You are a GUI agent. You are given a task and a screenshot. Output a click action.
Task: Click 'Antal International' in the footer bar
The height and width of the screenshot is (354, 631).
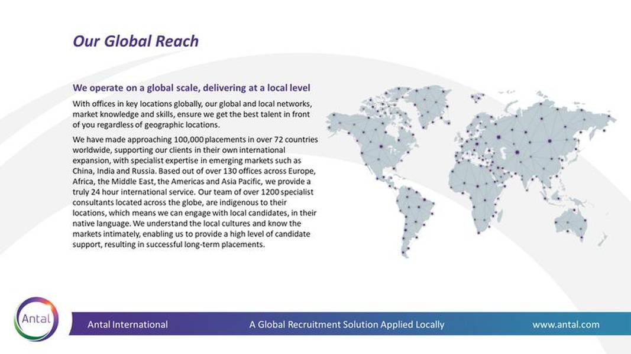128,324
